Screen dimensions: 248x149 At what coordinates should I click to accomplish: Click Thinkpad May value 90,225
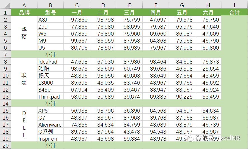click(x=182, y=96)
